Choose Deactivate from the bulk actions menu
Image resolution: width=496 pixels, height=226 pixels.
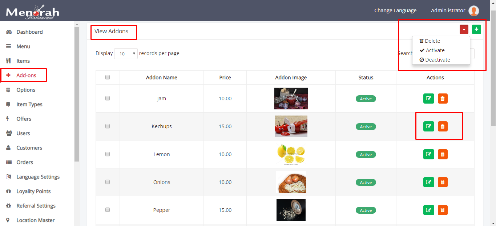click(437, 60)
